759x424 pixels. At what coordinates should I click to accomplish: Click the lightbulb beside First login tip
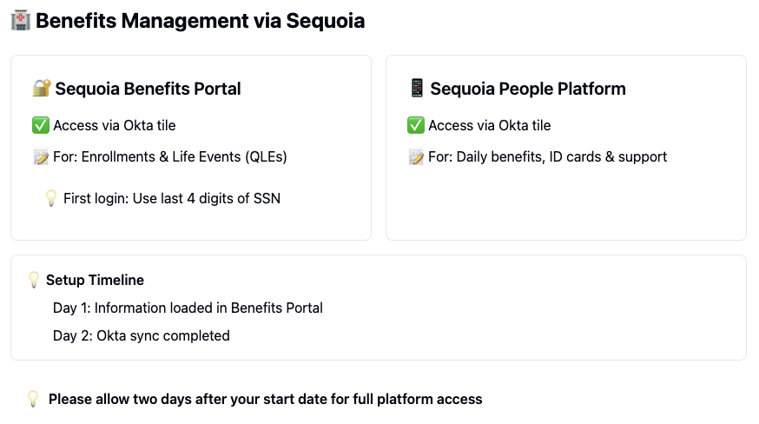pyautogui.click(x=51, y=198)
